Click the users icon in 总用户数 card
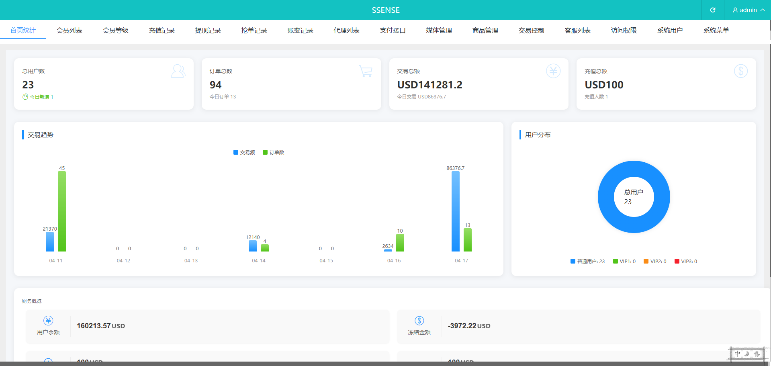This screenshot has height=366, width=771. coord(178,71)
